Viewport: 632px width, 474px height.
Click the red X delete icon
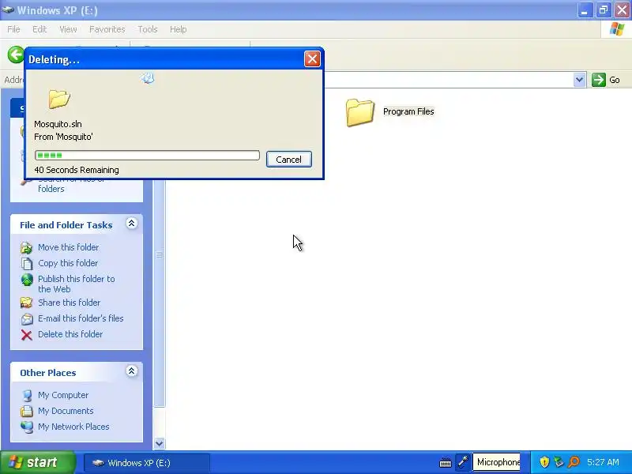[27, 334]
